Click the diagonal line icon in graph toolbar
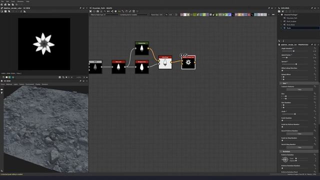The height and width of the screenshot is (180, 320). point(130,11)
